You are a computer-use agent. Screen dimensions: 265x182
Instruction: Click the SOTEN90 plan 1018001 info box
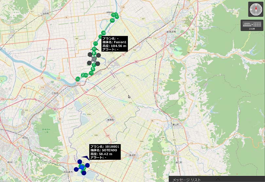pyautogui.click(x=105, y=152)
